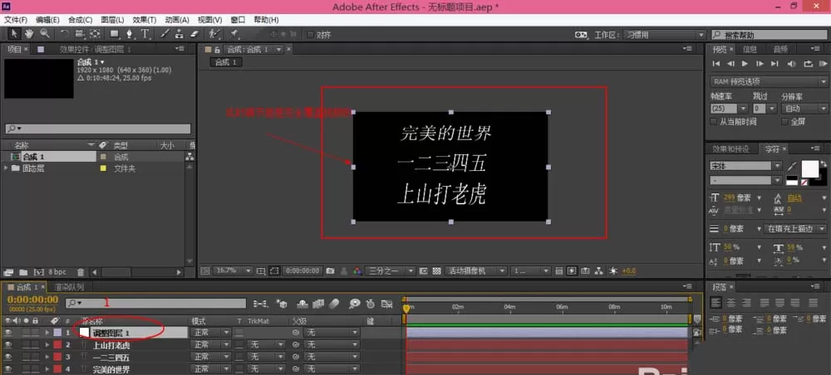Click the Play button in Preview panel
This screenshot has height=375, width=831.
(745, 64)
